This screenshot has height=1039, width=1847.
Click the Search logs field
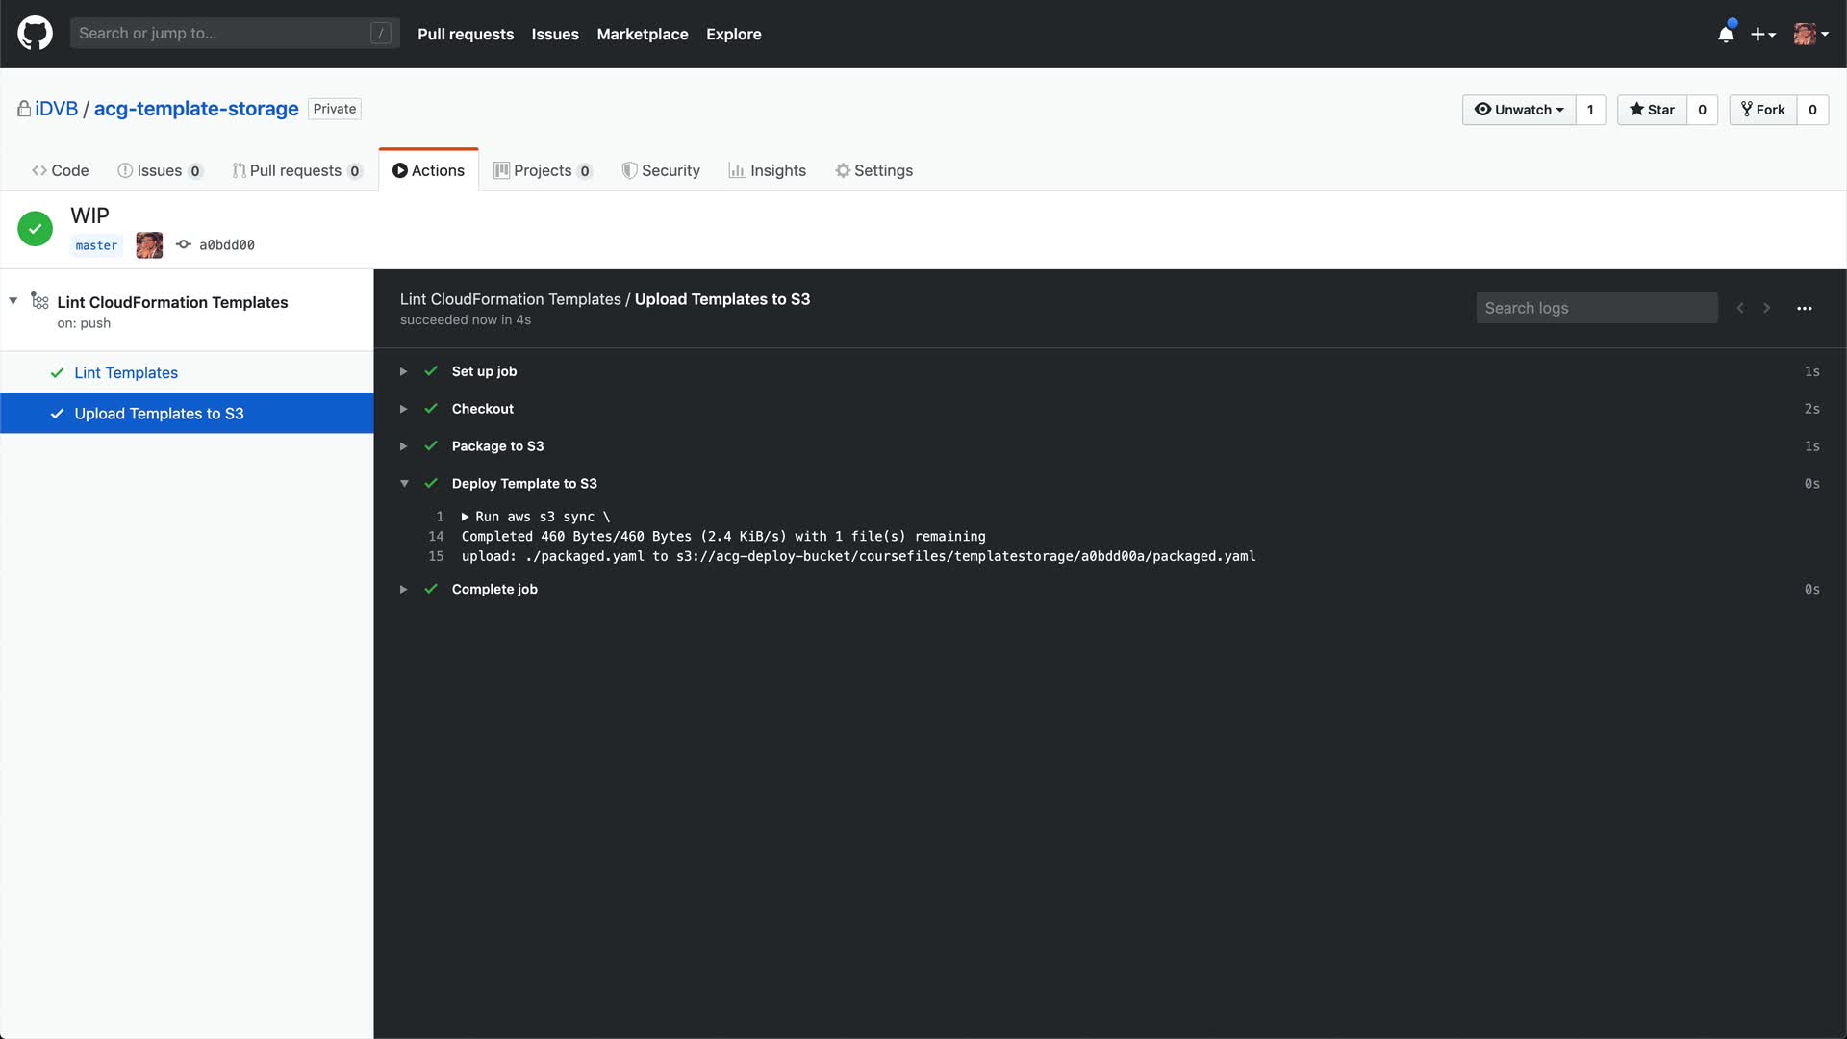[1596, 309]
